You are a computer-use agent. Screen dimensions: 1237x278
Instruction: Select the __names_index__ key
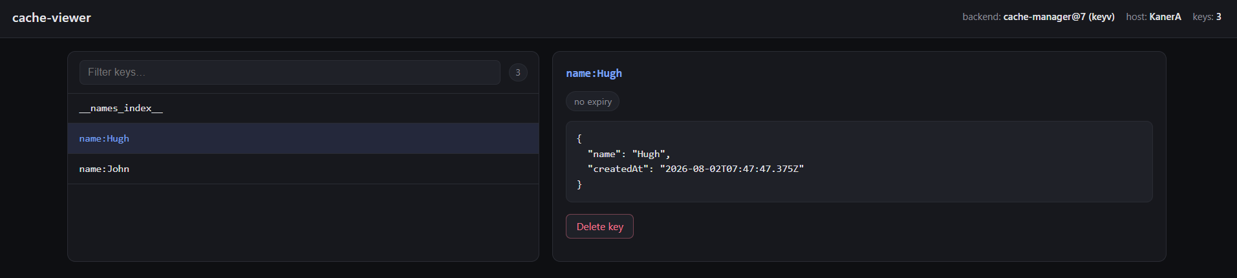(x=303, y=109)
